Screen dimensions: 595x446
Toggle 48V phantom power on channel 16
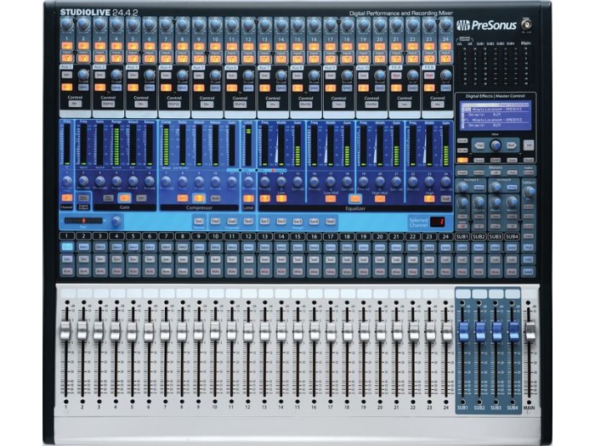(314, 46)
